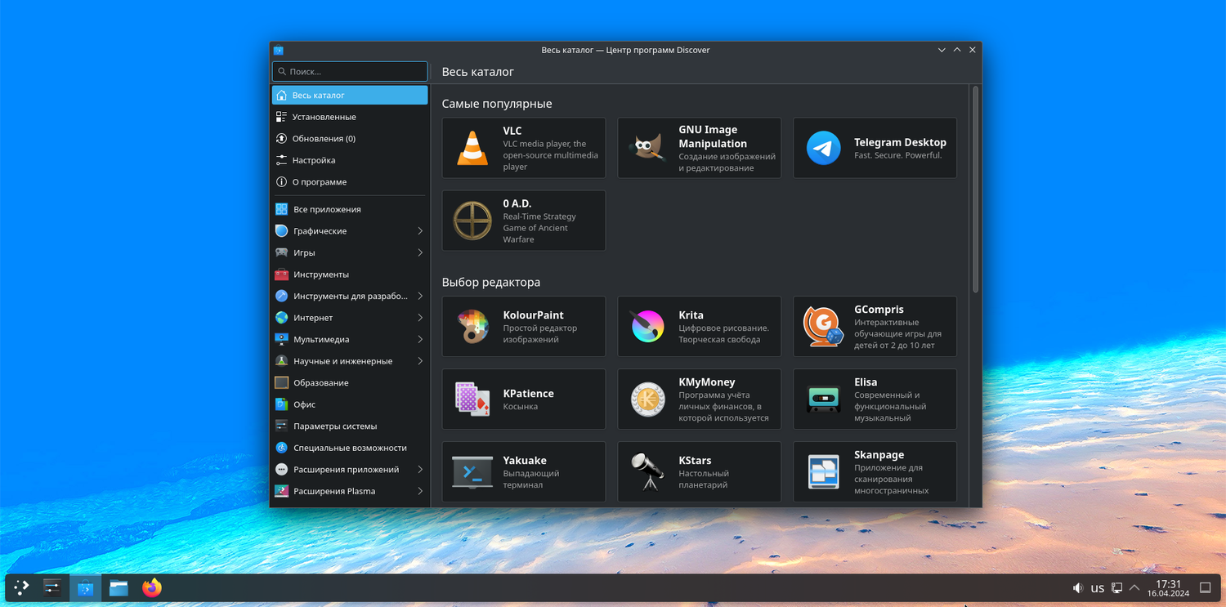
Task: Open the network tray icon
Action: tap(1116, 588)
